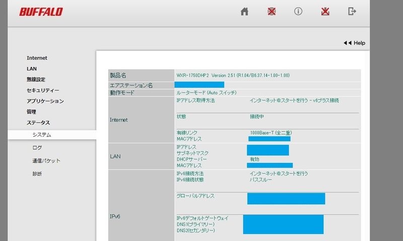Click the IPv6接続状態 label
Viewport: 403px width, 241px height.
click(x=190, y=180)
